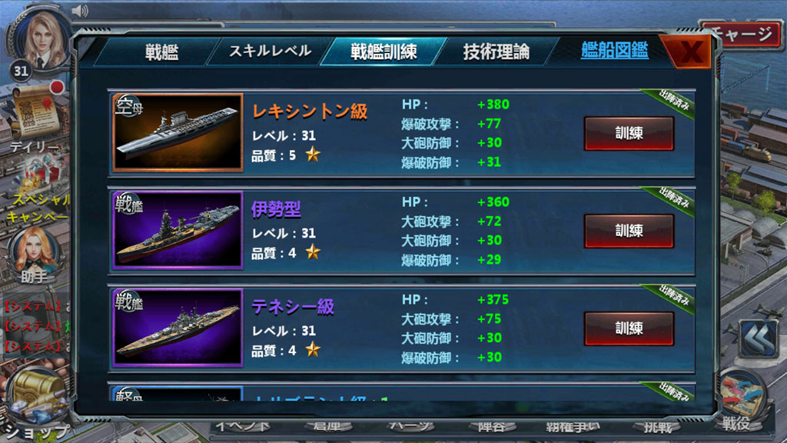Train the レキシントン級 carrier
The width and height of the screenshot is (787, 443).
(x=629, y=133)
